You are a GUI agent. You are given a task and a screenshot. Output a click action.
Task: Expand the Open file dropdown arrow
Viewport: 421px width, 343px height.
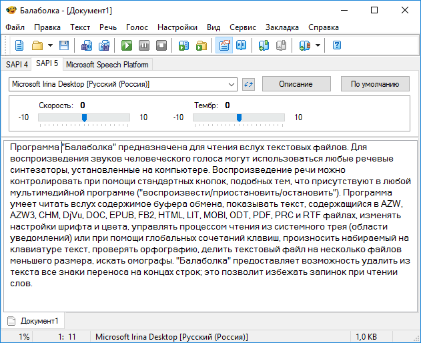click(50, 45)
